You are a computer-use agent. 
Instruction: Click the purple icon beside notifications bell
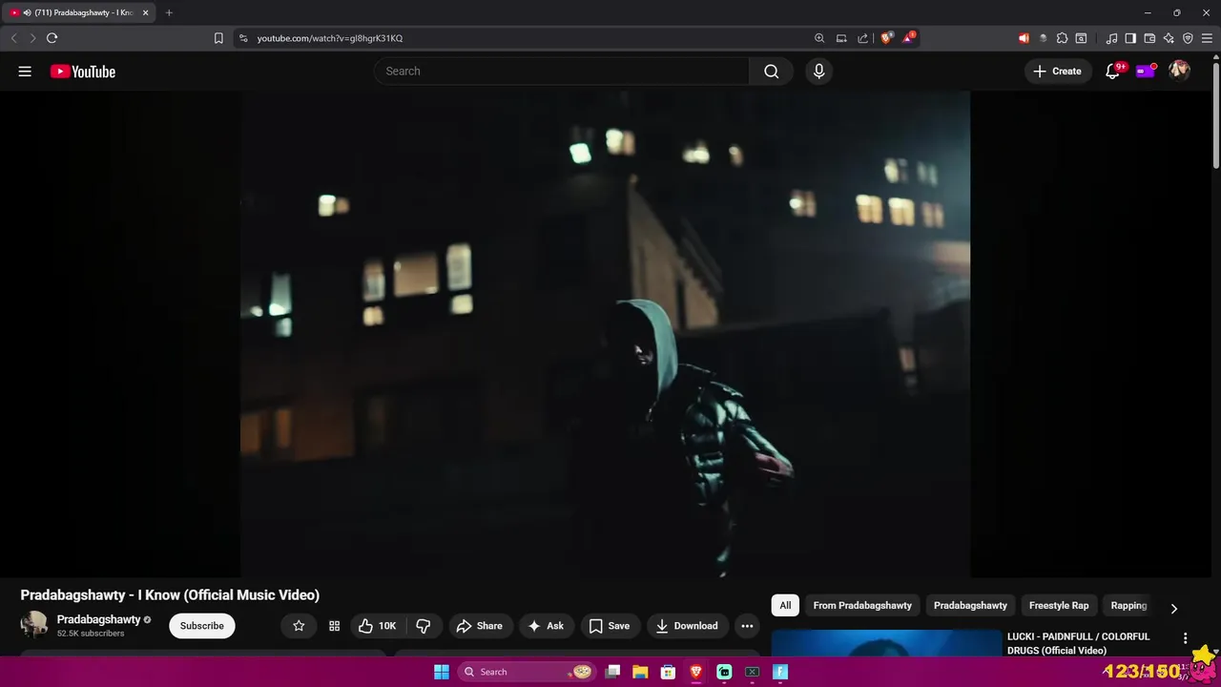[1146, 71]
